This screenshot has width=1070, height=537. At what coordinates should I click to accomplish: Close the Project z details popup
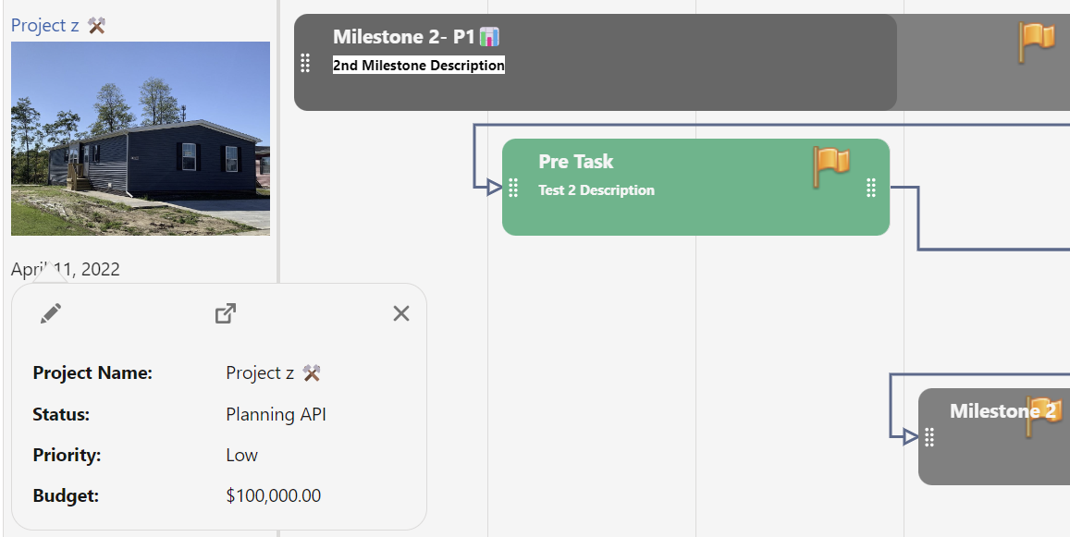(400, 313)
